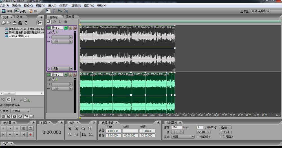Screen dimensions: 282x148
Task: Click zoom out vertically icon
Action: 91,135
